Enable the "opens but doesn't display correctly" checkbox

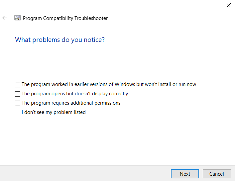(18, 94)
